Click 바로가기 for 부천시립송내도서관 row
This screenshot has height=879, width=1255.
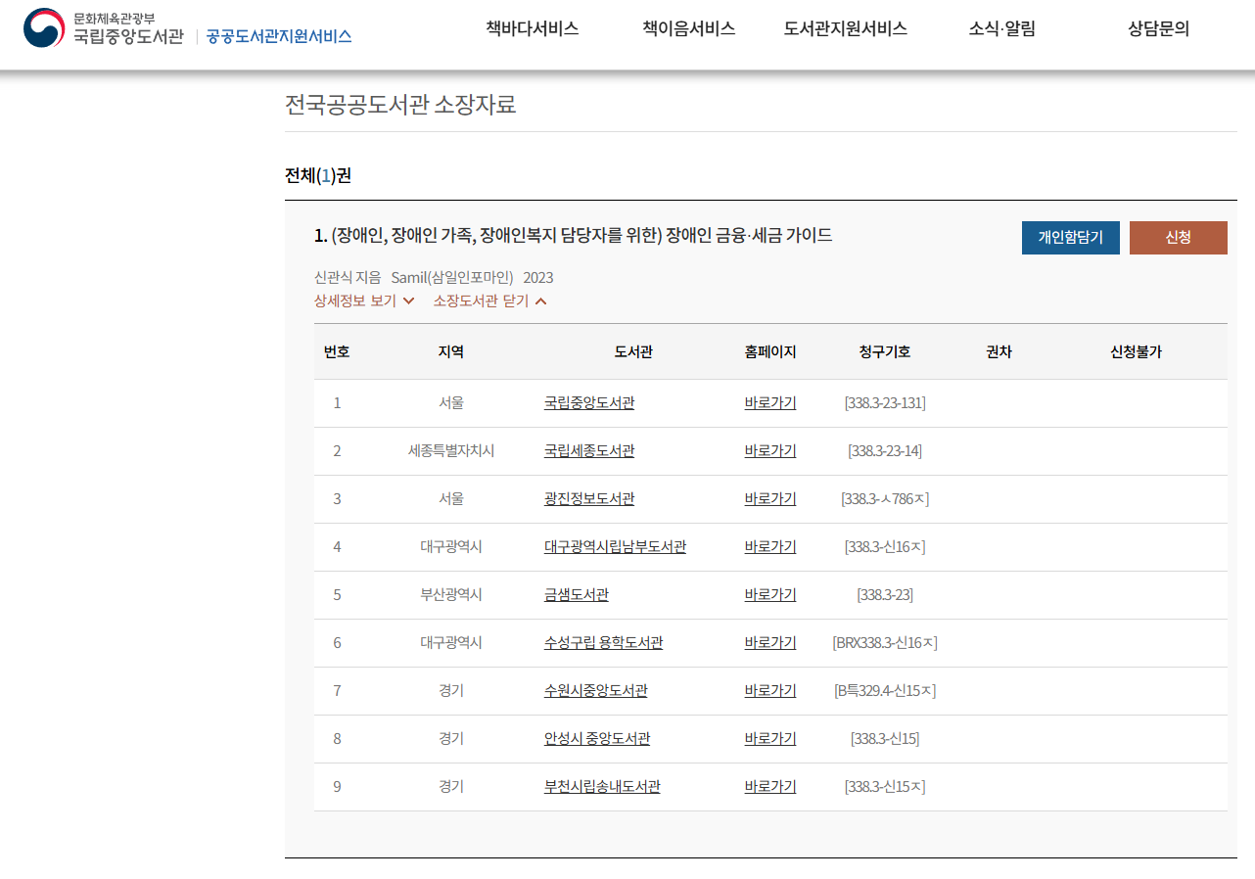click(x=770, y=786)
